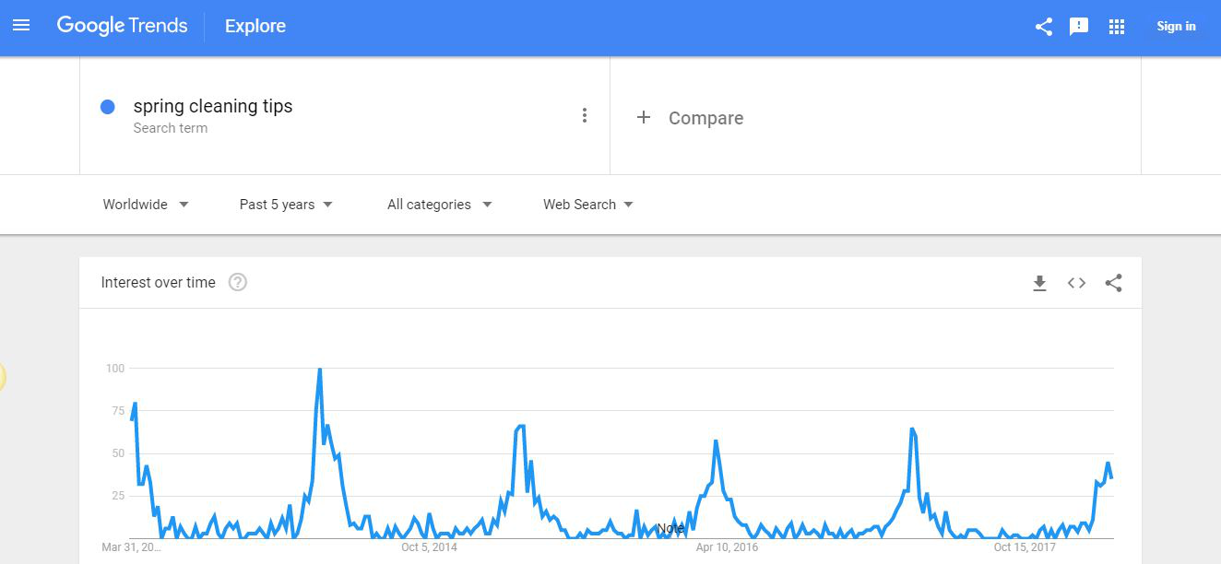Screen dimensions: 1221x564
Task: Open the Worldwide region dropdown
Action: [x=145, y=204]
